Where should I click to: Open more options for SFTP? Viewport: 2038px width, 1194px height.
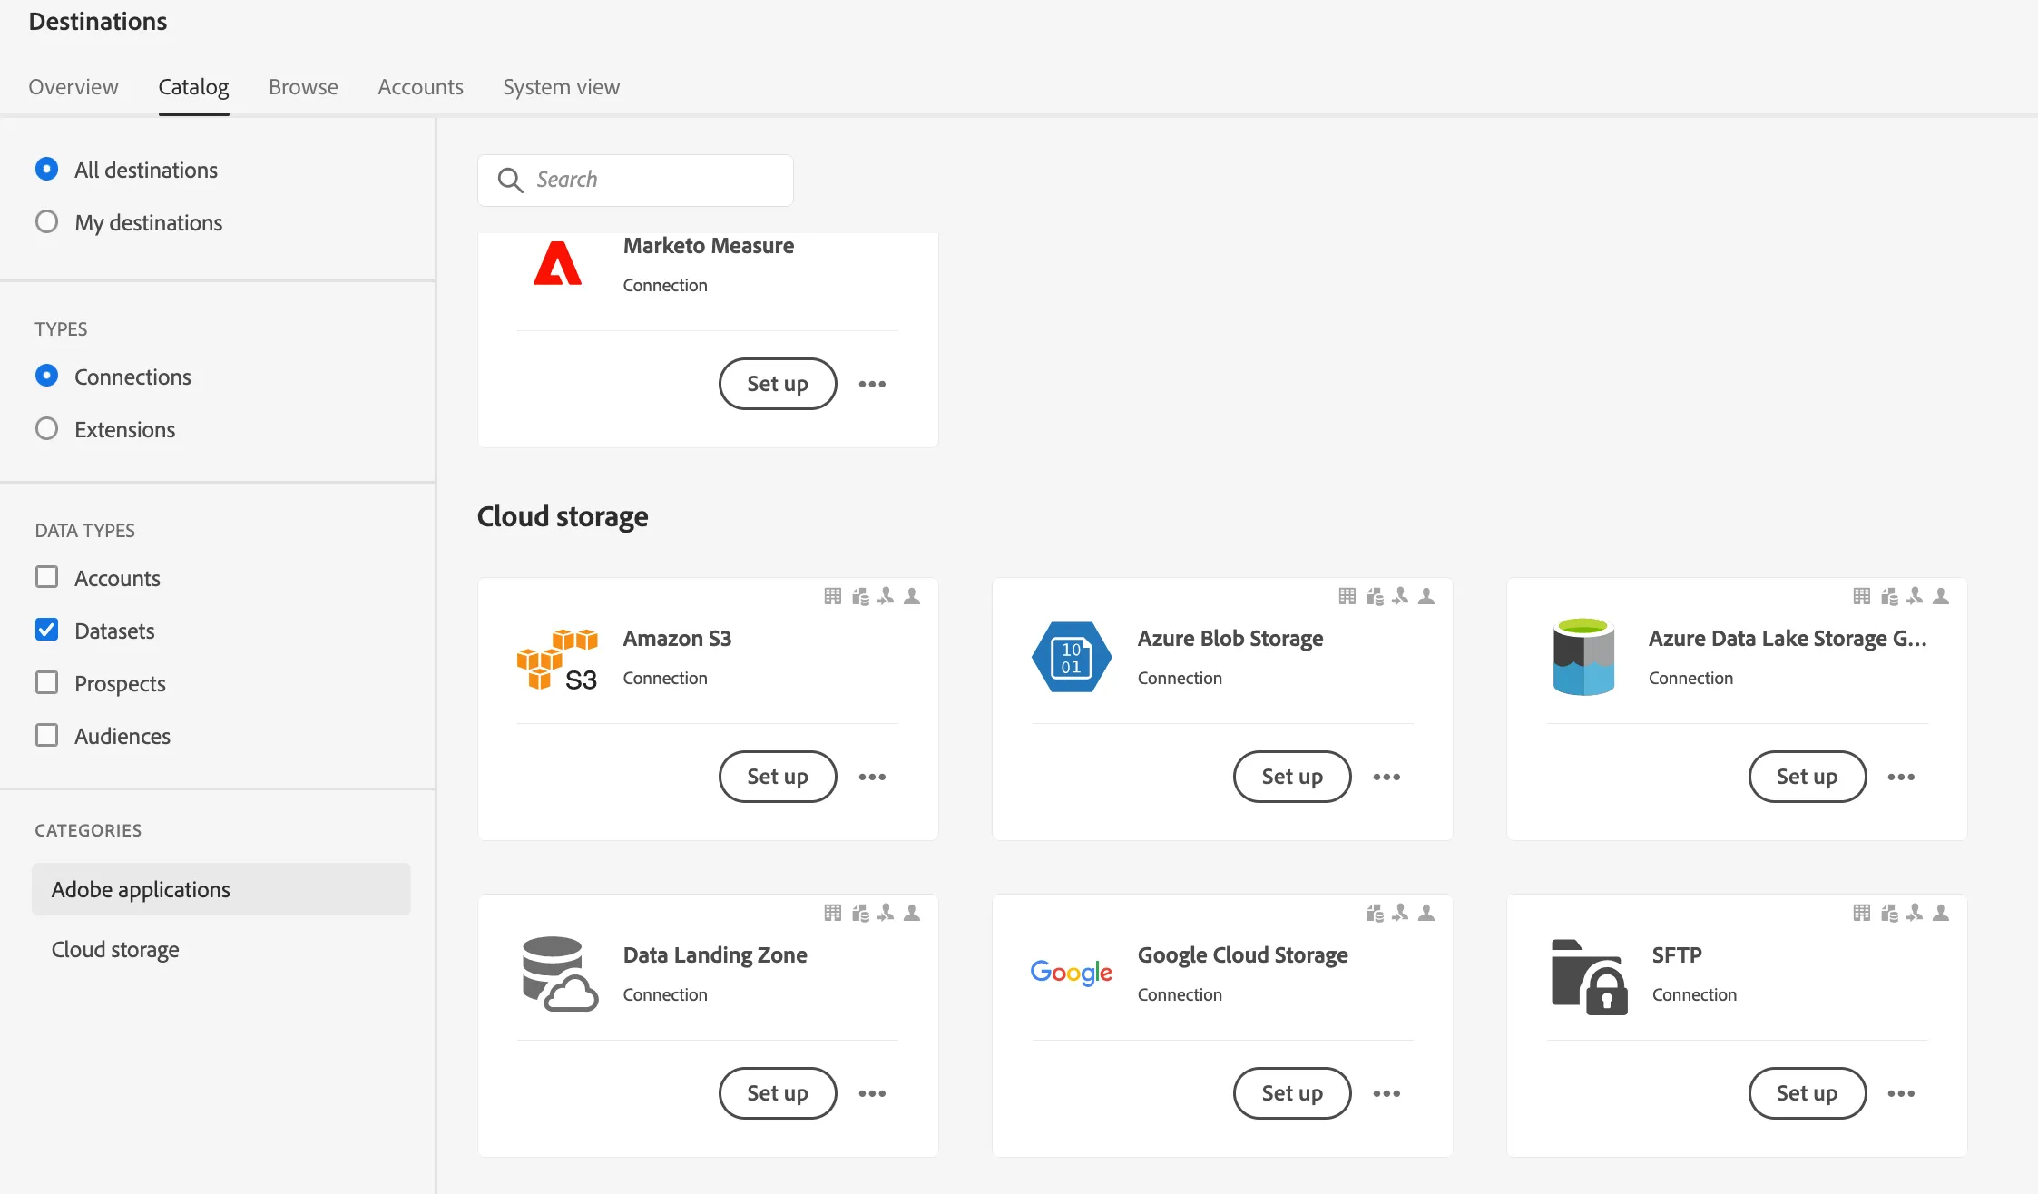click(1901, 1093)
